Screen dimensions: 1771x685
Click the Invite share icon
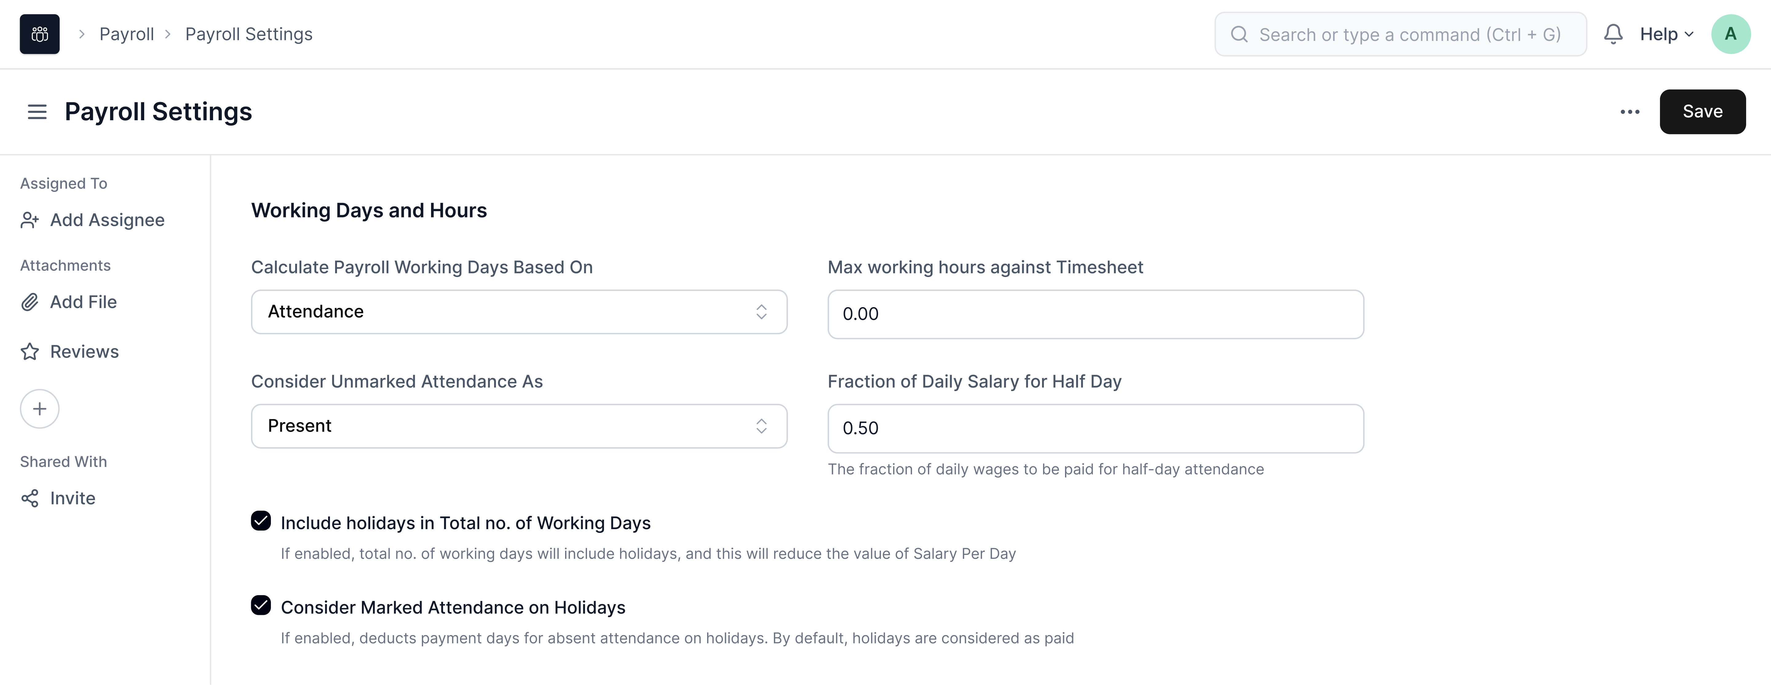pos(30,498)
